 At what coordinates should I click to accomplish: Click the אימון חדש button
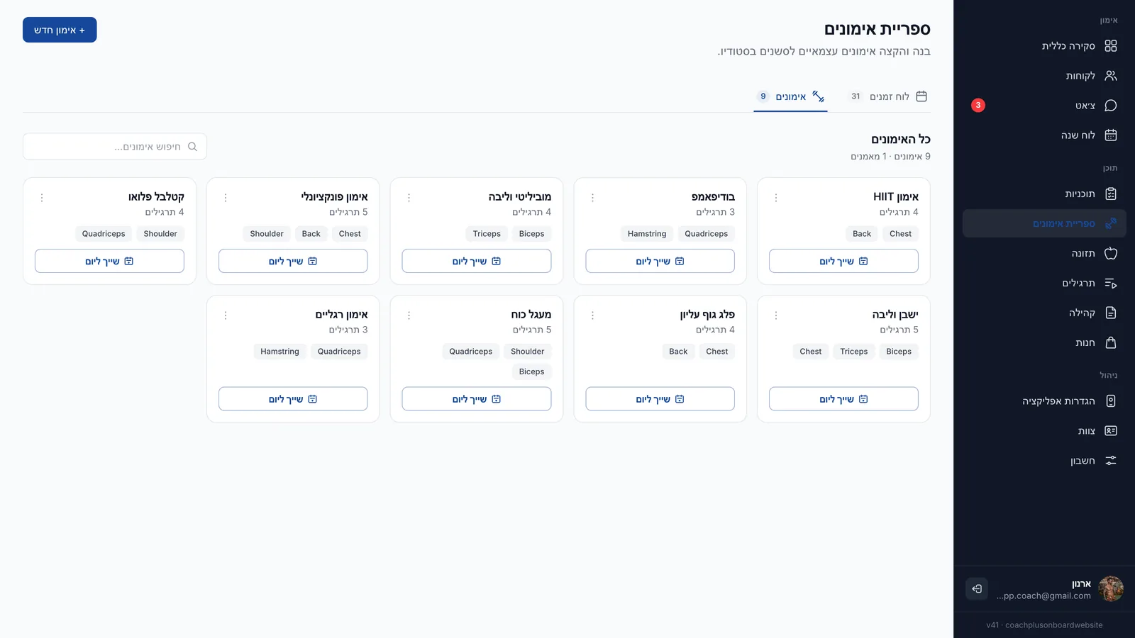(60, 30)
